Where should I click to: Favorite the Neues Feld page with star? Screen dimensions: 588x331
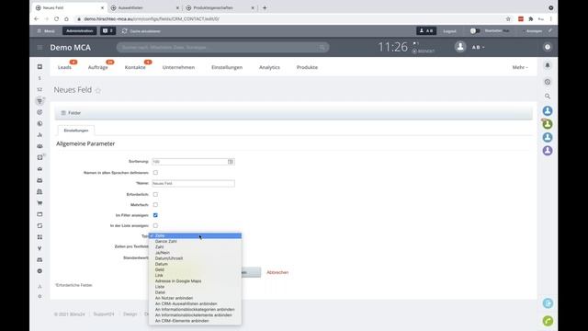[x=98, y=90]
